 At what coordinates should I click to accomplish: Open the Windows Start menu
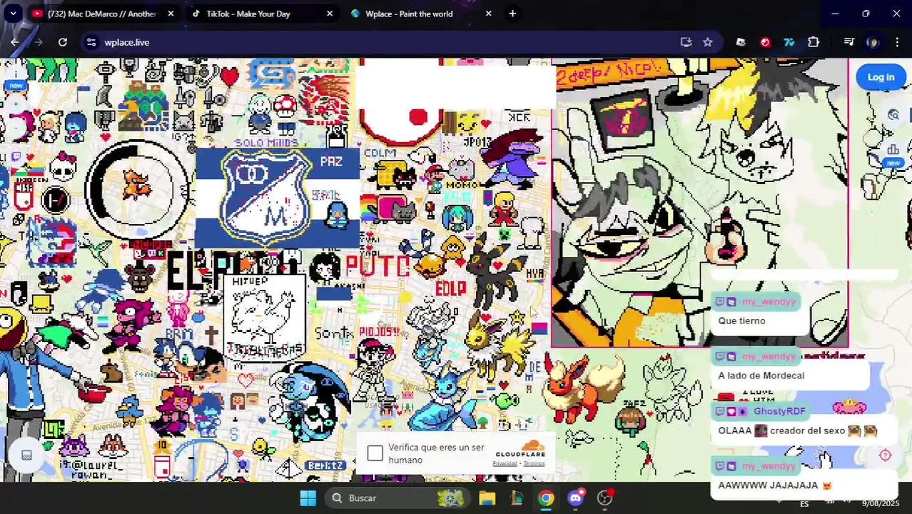[x=308, y=498]
